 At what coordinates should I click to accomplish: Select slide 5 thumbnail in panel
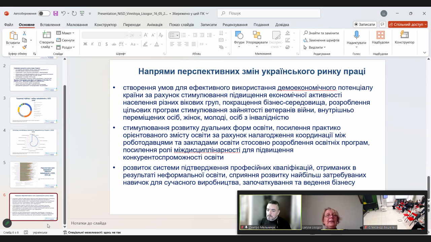pyautogui.click(x=33, y=174)
